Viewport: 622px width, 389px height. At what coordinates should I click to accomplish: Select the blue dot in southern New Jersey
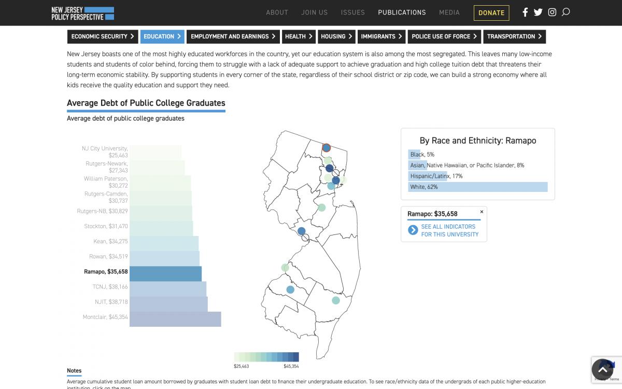pyautogui.click(x=290, y=289)
